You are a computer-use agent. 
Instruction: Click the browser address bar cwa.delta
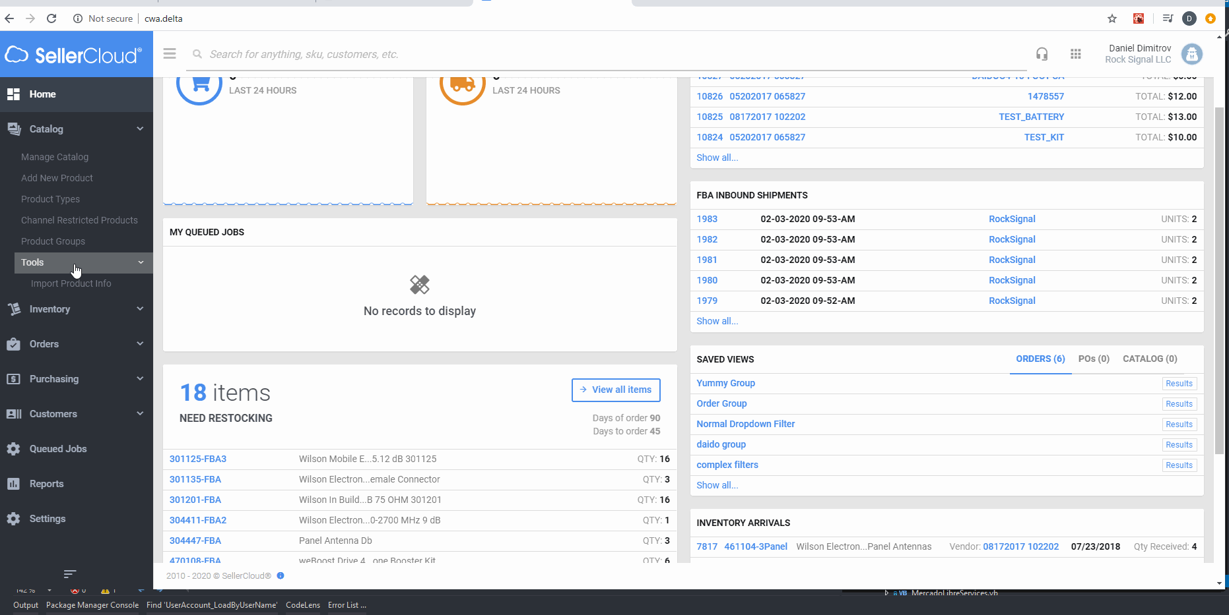(x=164, y=18)
